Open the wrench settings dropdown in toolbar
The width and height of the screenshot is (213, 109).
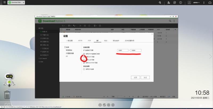[x=75, y=25]
